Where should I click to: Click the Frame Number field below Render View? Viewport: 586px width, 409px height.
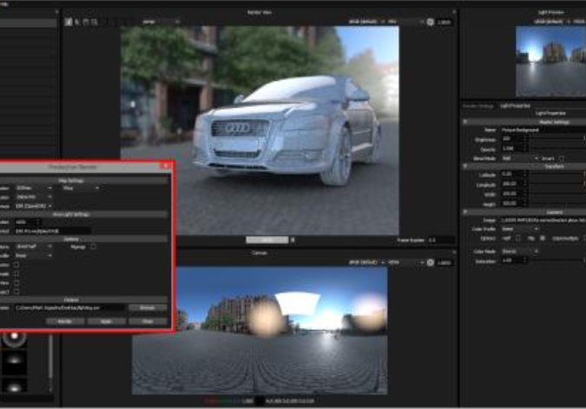441,240
